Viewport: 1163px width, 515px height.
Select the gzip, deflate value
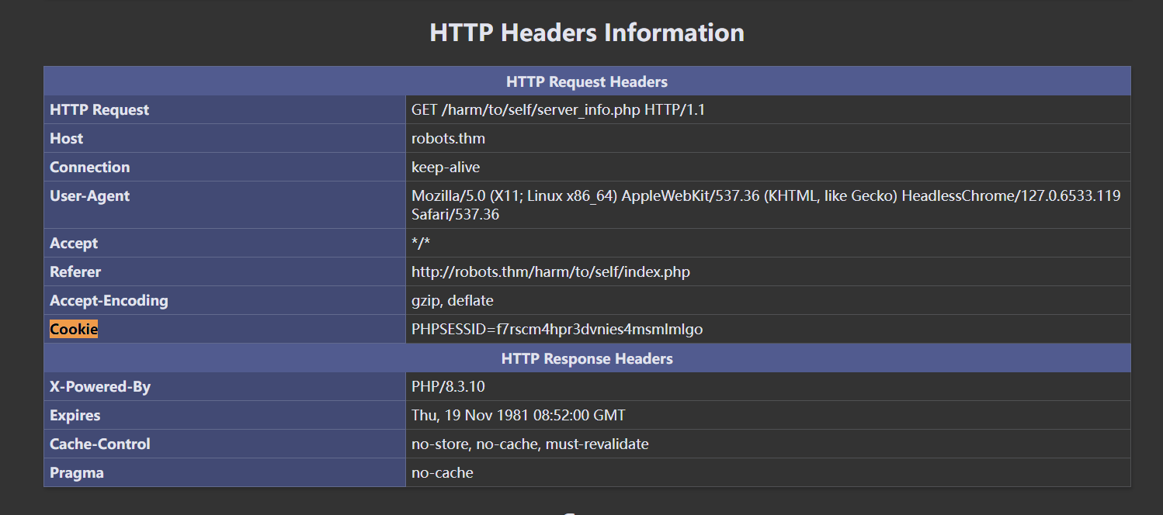click(x=453, y=300)
